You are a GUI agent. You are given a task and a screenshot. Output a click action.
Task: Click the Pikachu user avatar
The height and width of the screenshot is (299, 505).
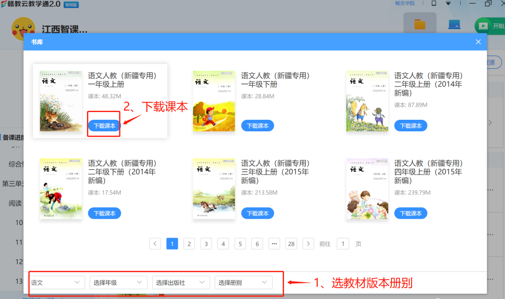[23, 29]
